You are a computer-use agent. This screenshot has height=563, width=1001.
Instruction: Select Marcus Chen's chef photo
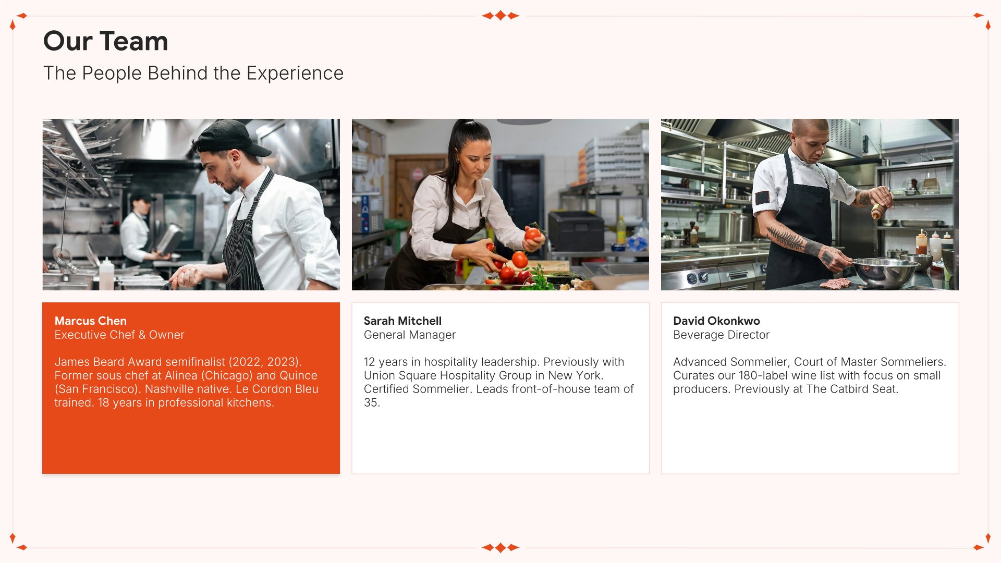point(191,204)
